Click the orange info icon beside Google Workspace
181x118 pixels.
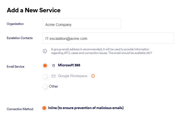point(93,76)
